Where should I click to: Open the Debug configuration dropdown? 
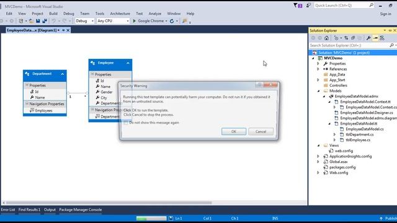pyautogui.click(x=84, y=21)
